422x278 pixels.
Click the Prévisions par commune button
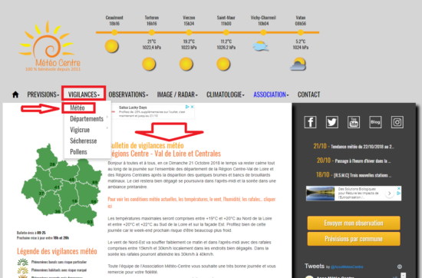[x=354, y=239]
